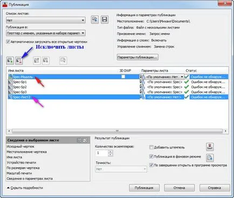
Task: Close the Публикация dialog window
Action: coord(225,3)
